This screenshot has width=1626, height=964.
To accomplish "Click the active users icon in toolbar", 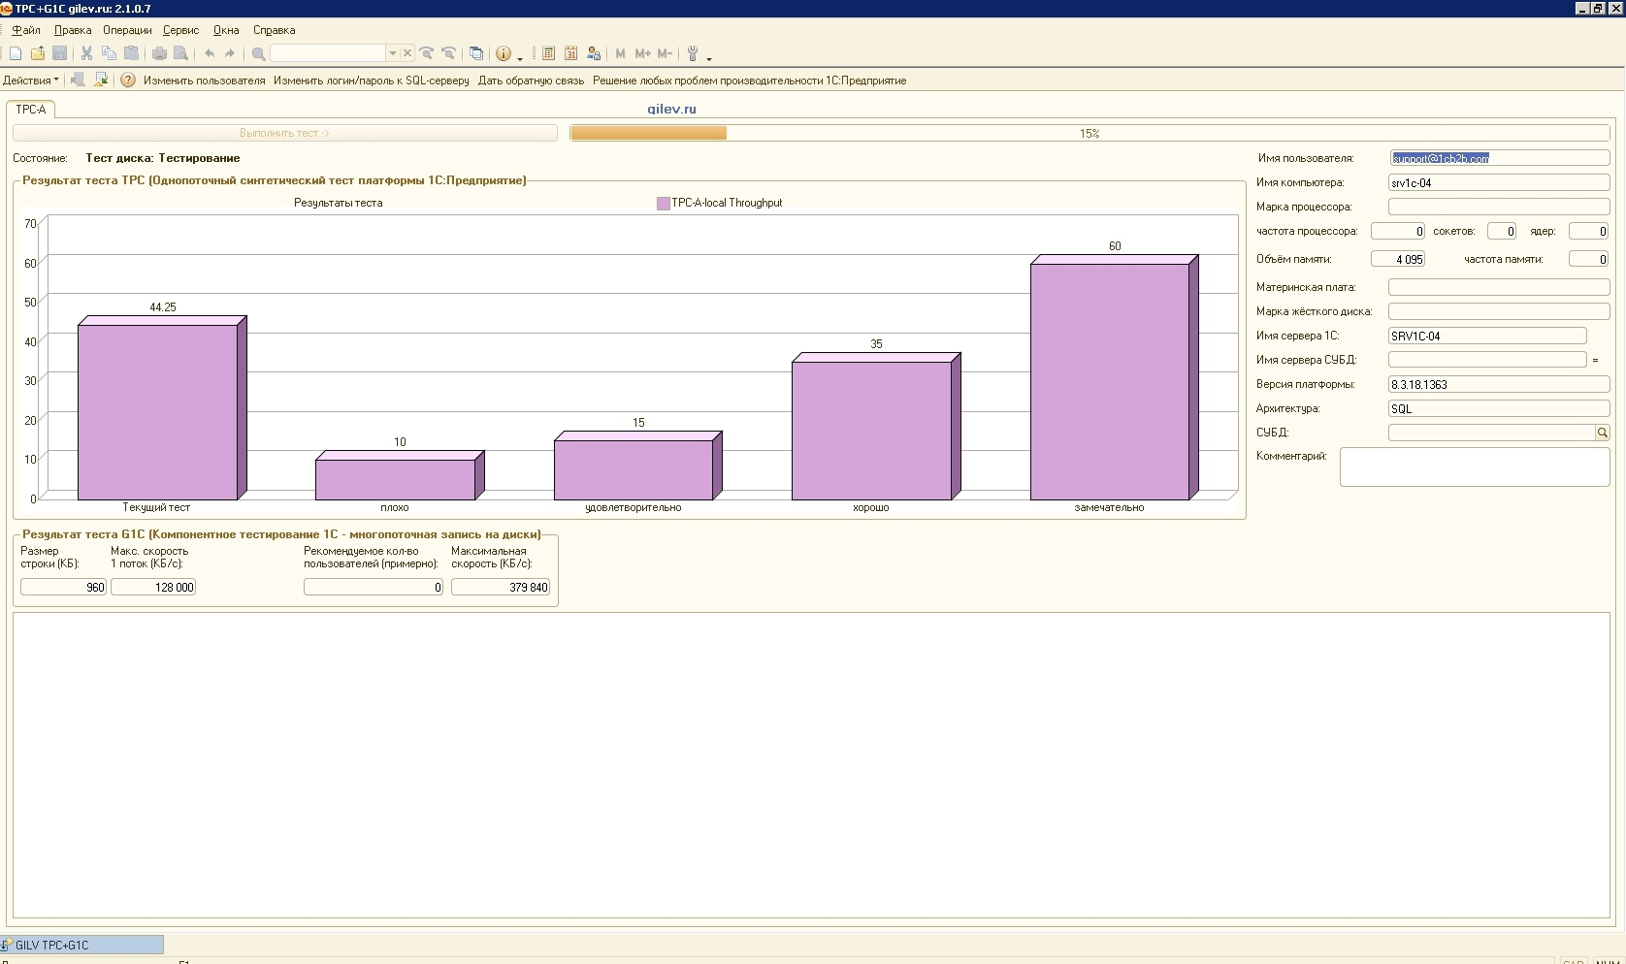I will click(594, 53).
